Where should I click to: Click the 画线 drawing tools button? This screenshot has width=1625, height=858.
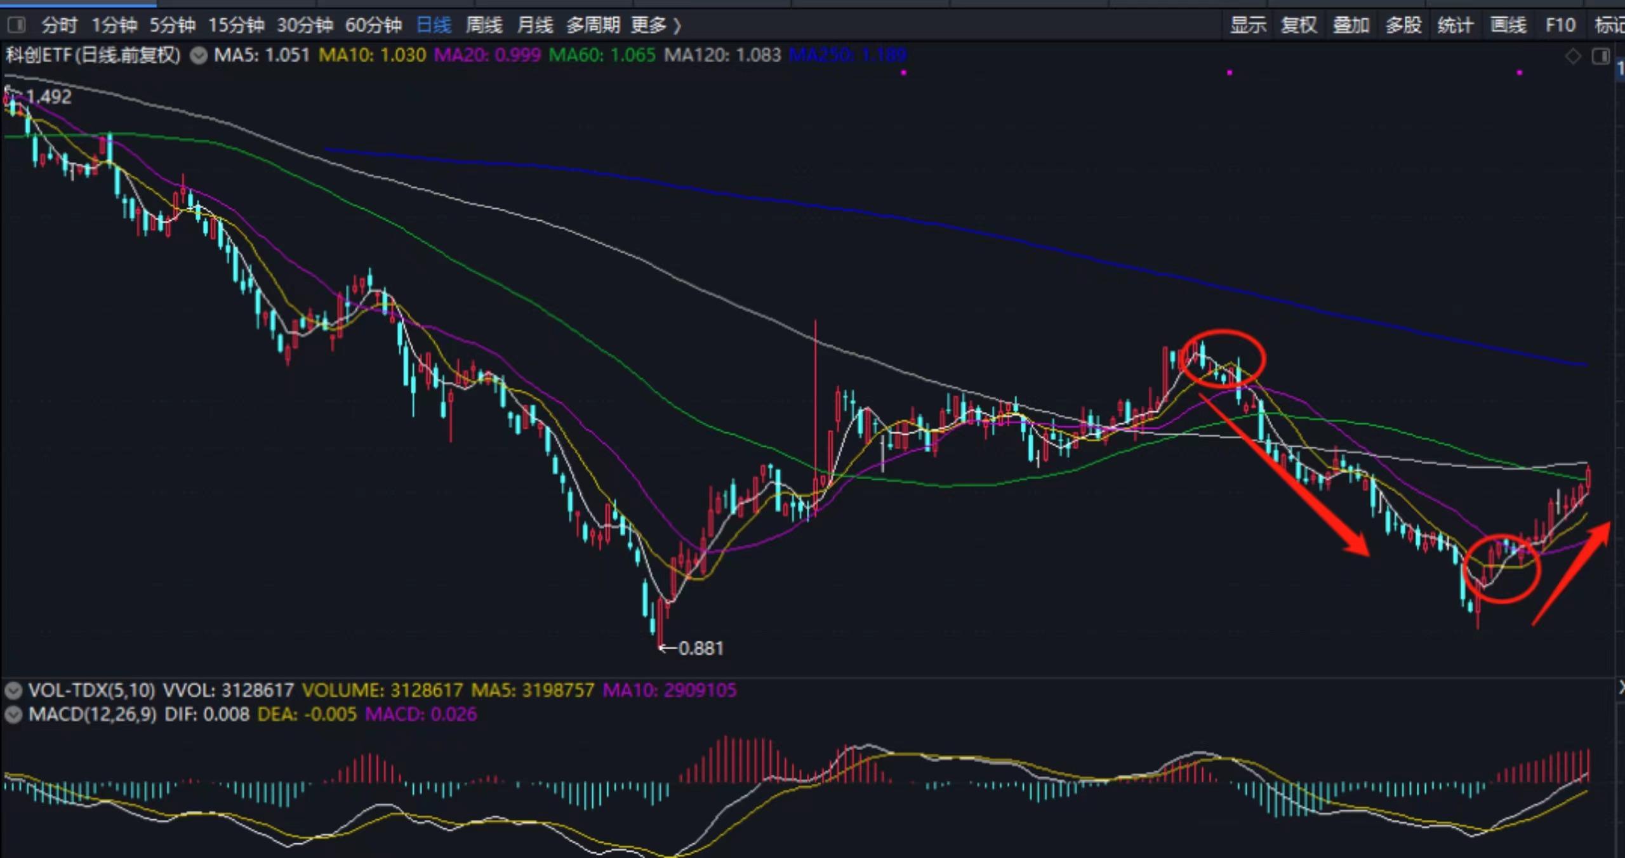coord(1508,25)
